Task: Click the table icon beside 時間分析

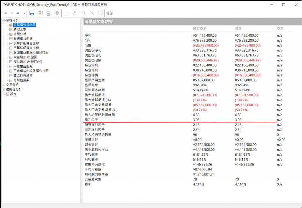Action: [11, 34]
